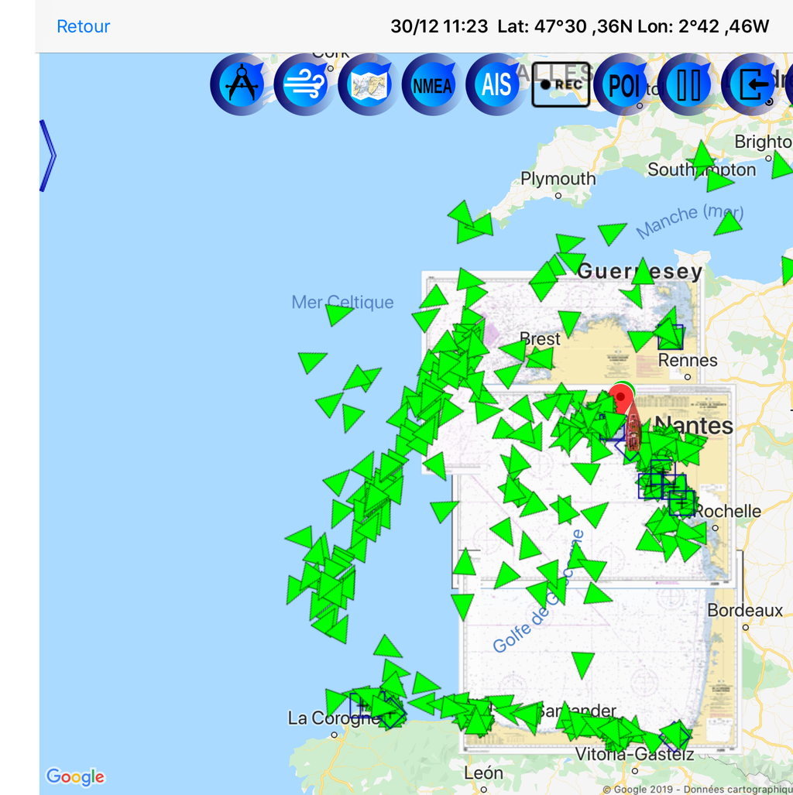Click the Google 2019 map data attribution
Viewport: 793px width, 795px height.
tap(698, 790)
